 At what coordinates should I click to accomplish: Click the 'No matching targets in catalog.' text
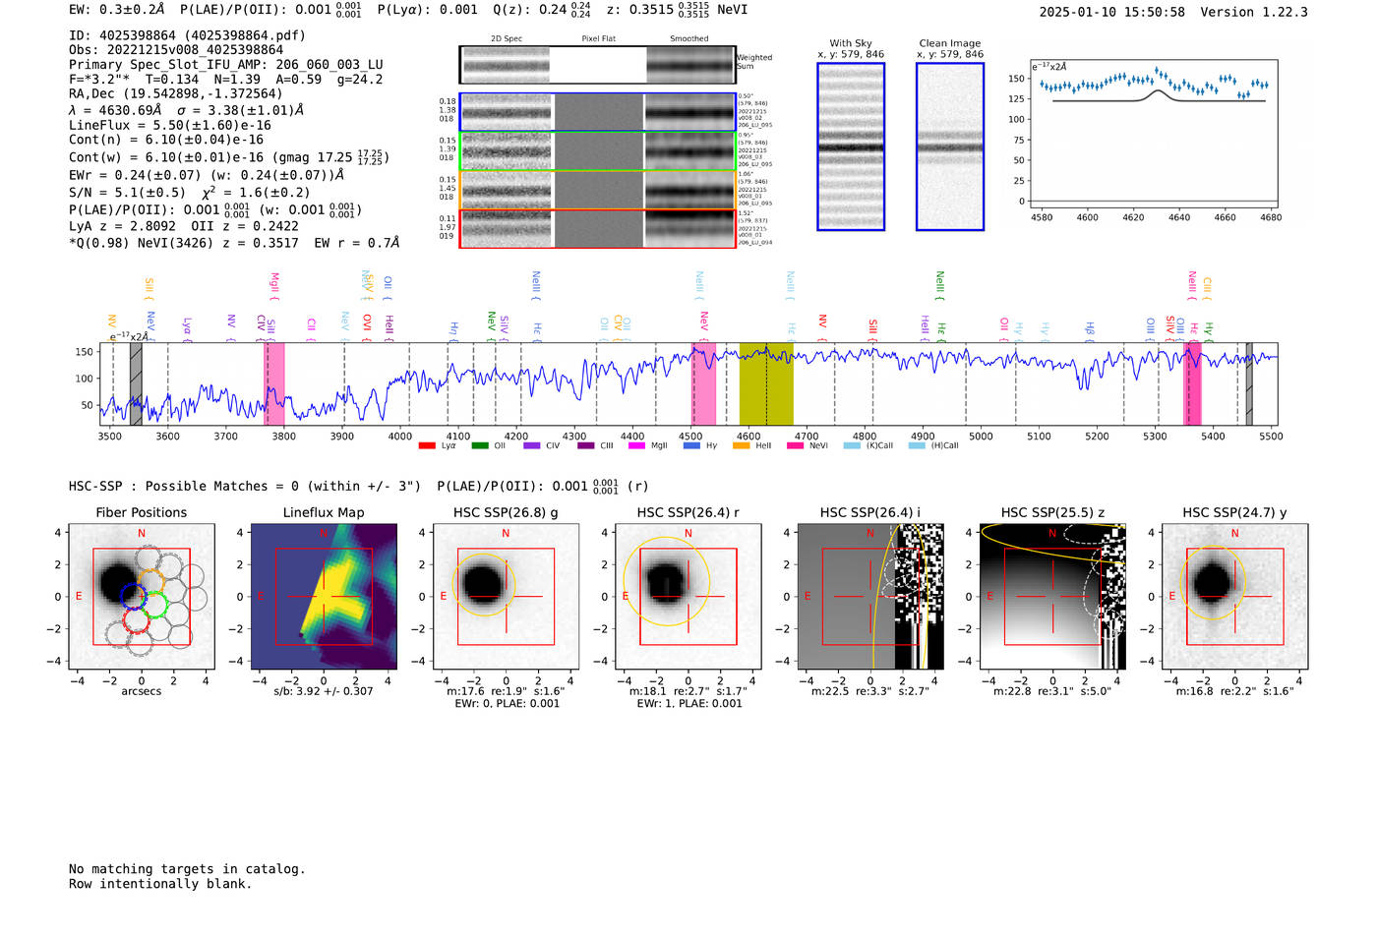tap(187, 869)
